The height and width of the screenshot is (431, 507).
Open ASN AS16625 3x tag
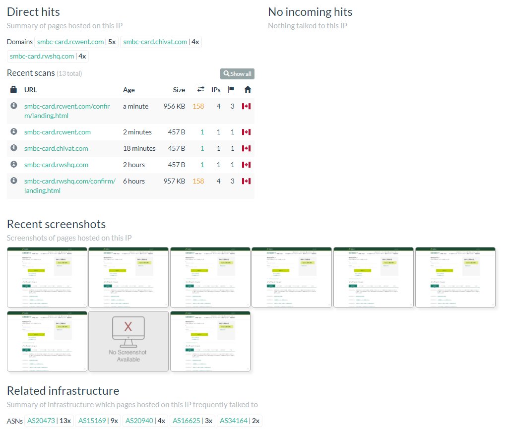(x=192, y=421)
